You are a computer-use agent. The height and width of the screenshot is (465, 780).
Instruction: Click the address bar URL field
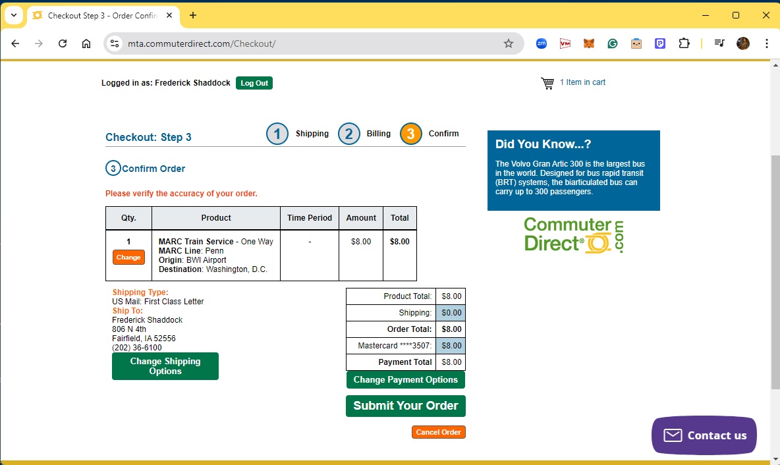314,43
